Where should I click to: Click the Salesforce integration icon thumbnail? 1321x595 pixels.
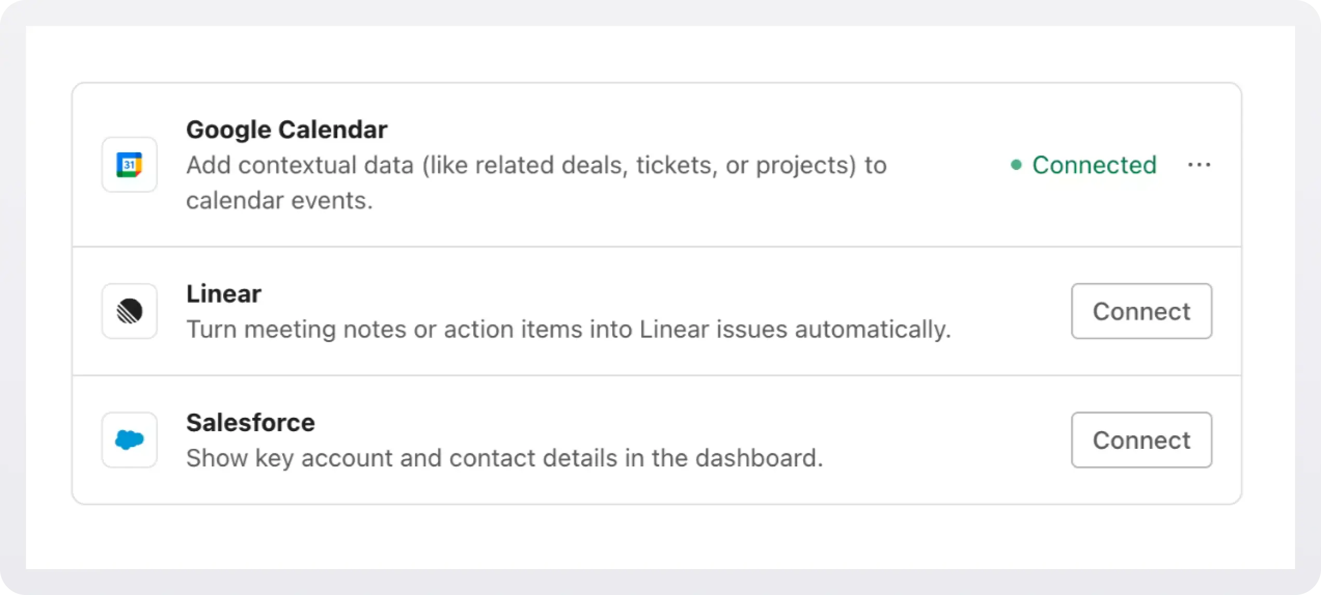click(x=129, y=440)
